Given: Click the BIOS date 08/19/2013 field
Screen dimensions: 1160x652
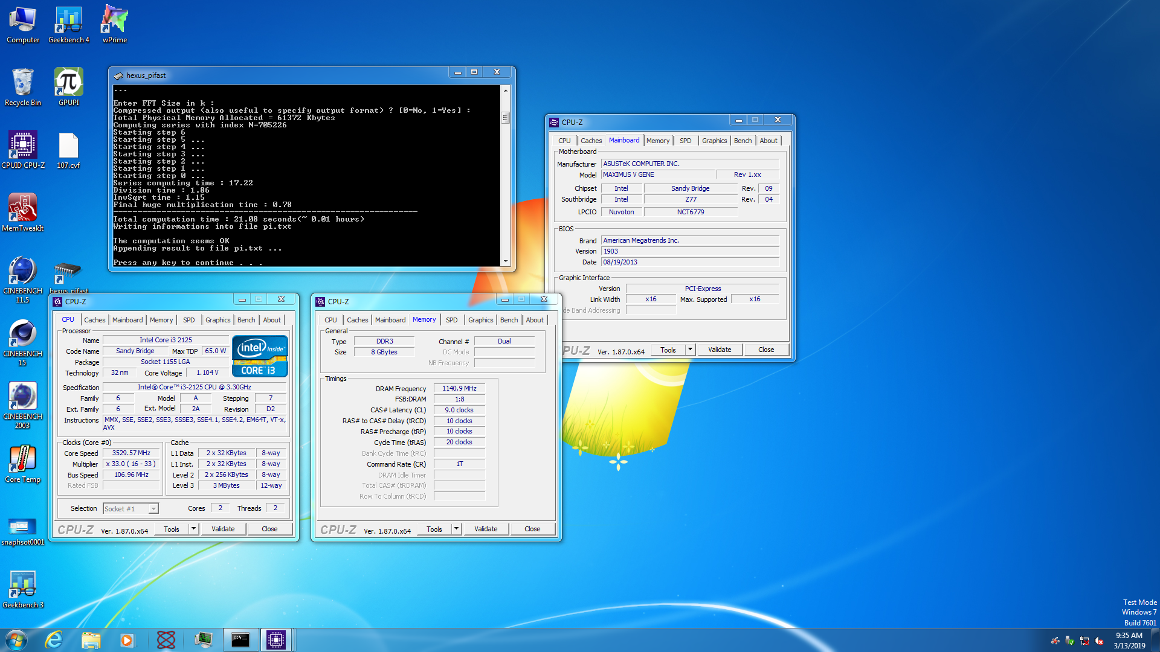Looking at the screenshot, I should pyautogui.click(x=690, y=262).
